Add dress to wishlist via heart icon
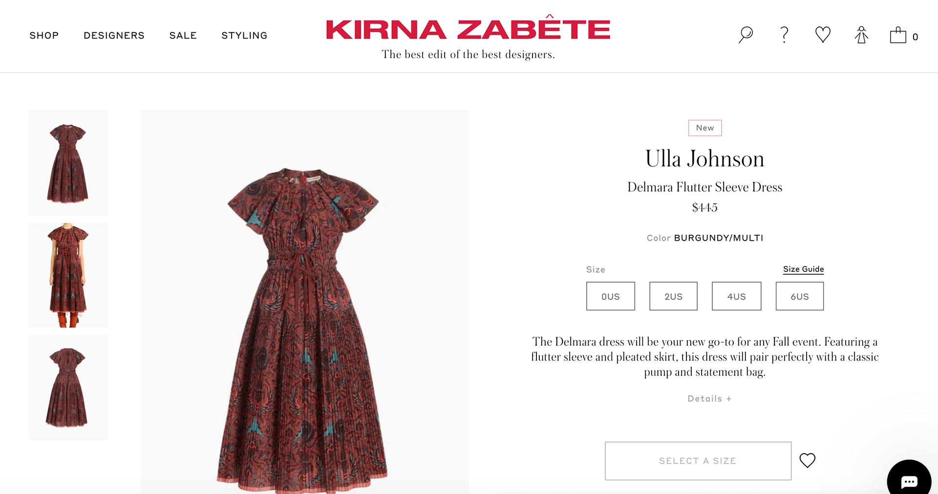The height and width of the screenshot is (494, 938). 807,460
